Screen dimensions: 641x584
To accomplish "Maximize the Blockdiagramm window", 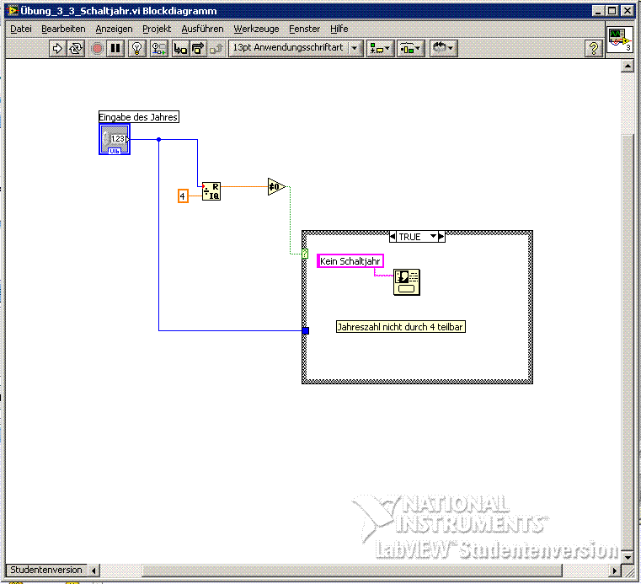I will click(x=612, y=11).
